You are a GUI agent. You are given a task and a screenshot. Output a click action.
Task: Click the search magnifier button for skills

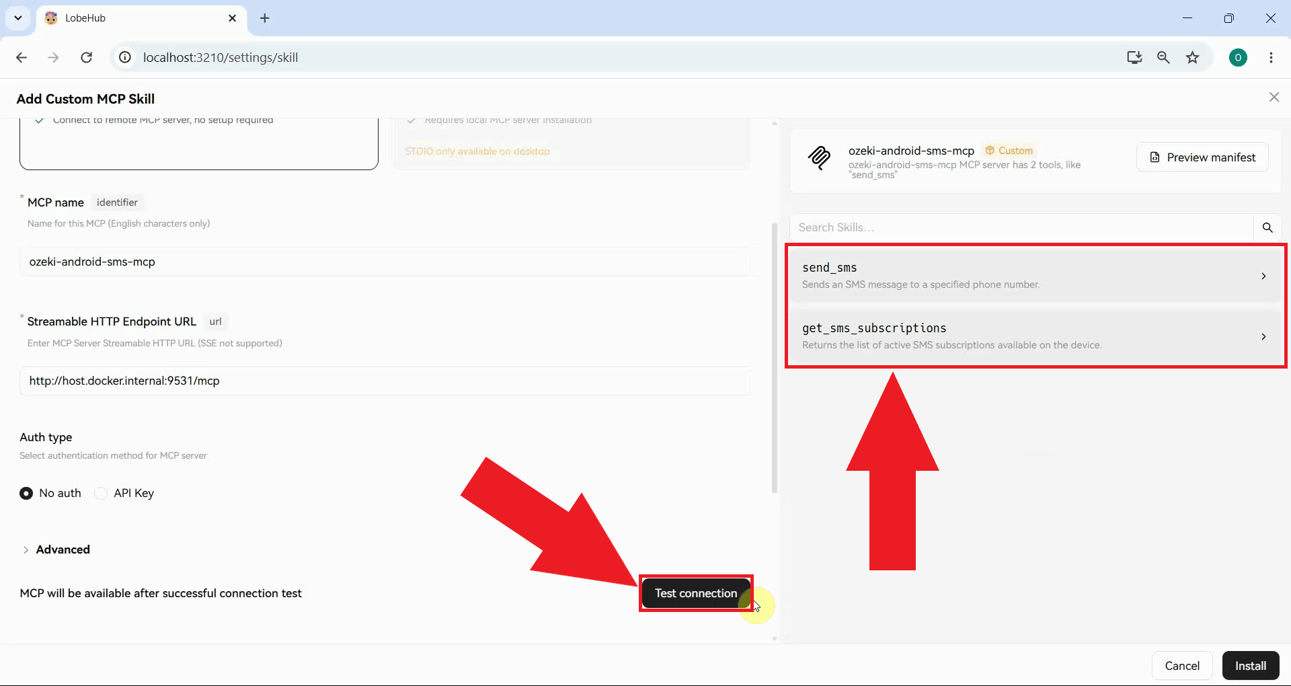pyautogui.click(x=1267, y=227)
